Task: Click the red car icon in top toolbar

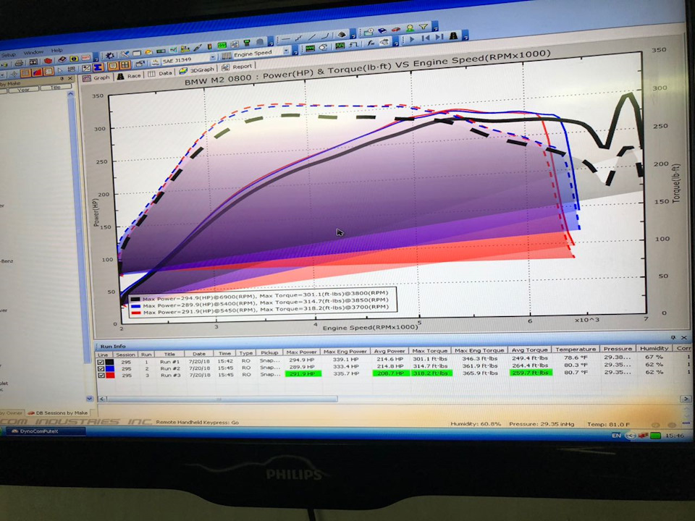Action: [x=395, y=30]
